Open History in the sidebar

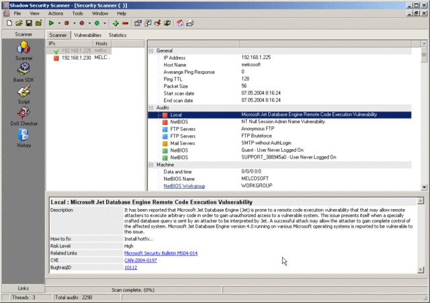pyautogui.click(x=24, y=138)
